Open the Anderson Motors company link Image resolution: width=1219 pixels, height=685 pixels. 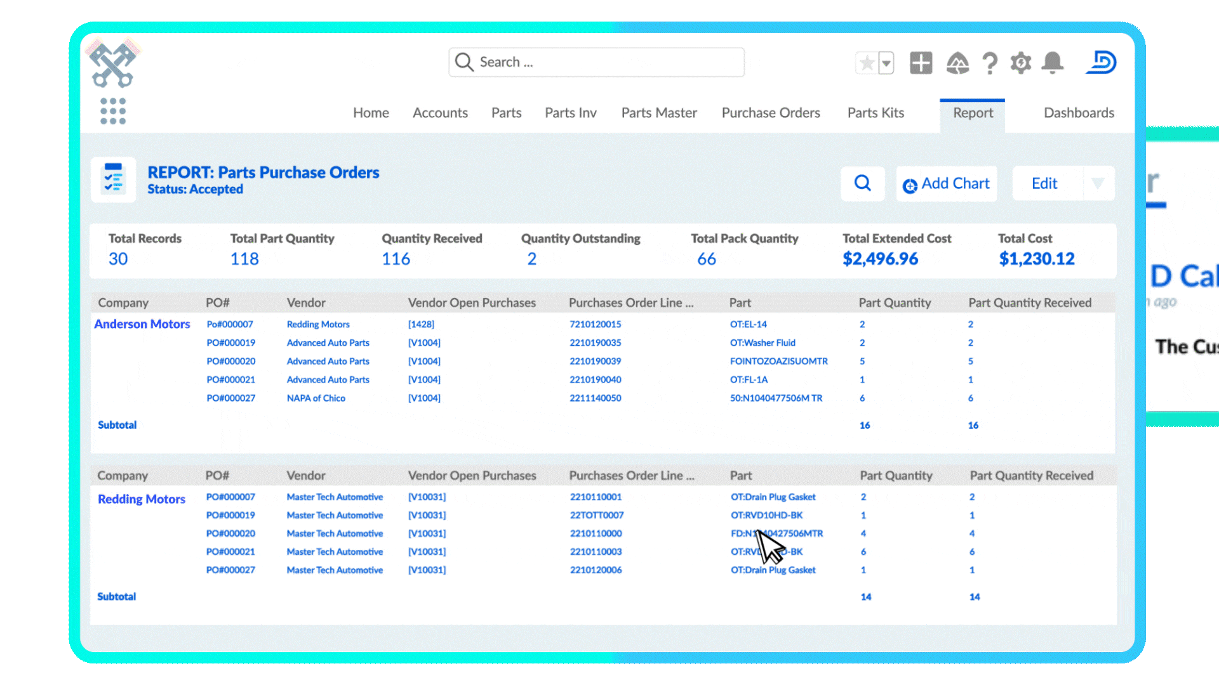pyautogui.click(x=142, y=324)
